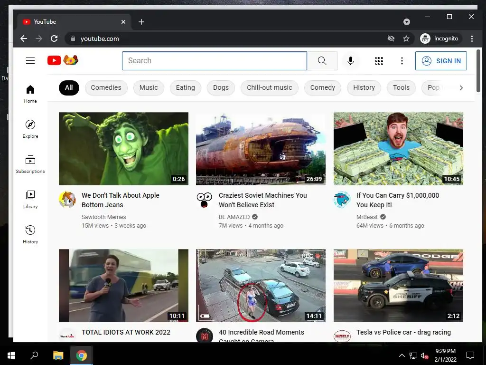The width and height of the screenshot is (486, 365).
Task: Click the page vertical scrollbar
Action: click(x=478, y=71)
